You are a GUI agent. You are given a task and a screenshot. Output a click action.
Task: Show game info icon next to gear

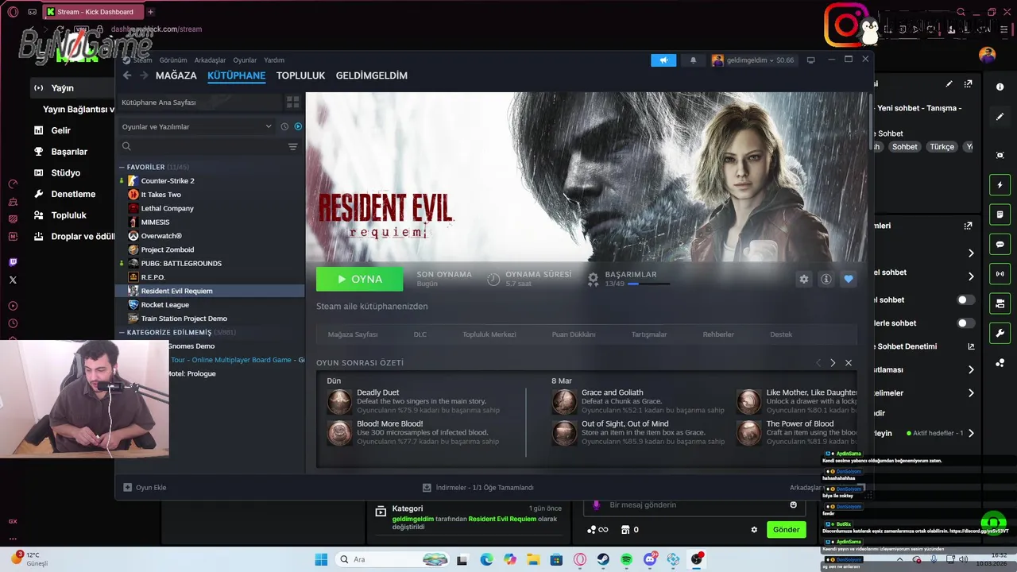pos(826,279)
